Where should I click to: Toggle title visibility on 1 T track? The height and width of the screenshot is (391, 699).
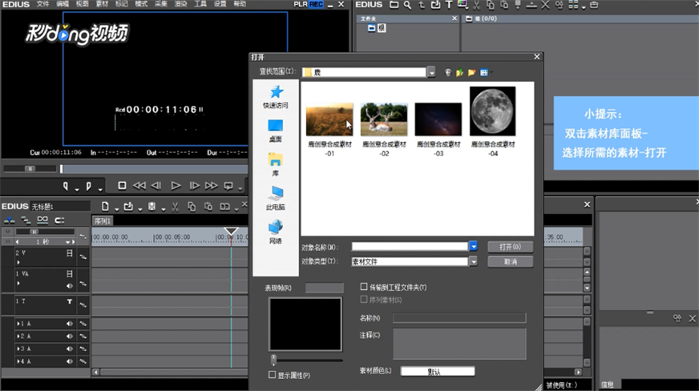tap(70, 301)
